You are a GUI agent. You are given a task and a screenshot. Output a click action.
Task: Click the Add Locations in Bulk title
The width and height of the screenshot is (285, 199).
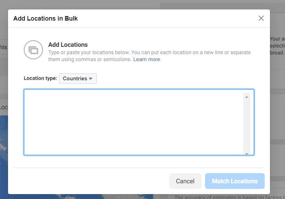click(x=45, y=19)
